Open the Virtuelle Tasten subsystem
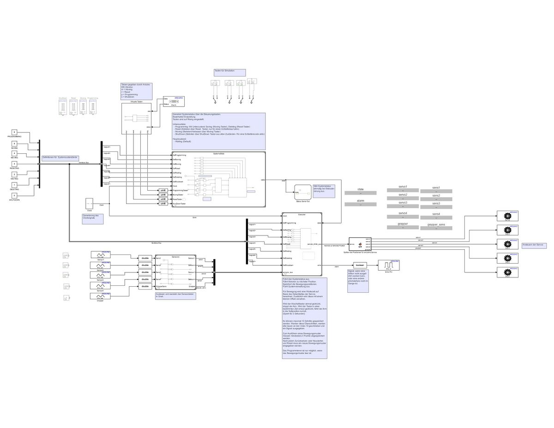 point(136,119)
